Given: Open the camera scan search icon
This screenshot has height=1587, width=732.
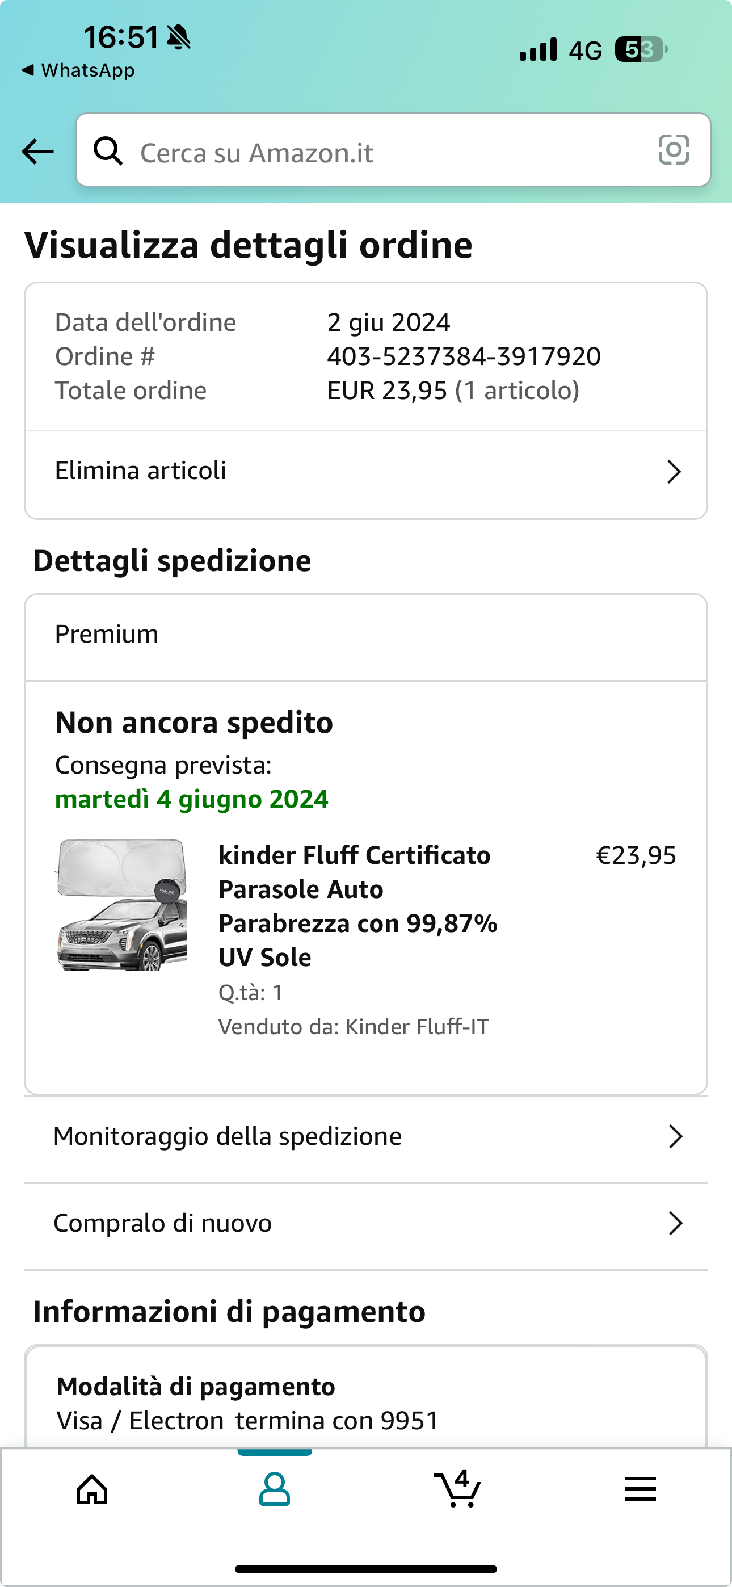Looking at the screenshot, I should (674, 150).
